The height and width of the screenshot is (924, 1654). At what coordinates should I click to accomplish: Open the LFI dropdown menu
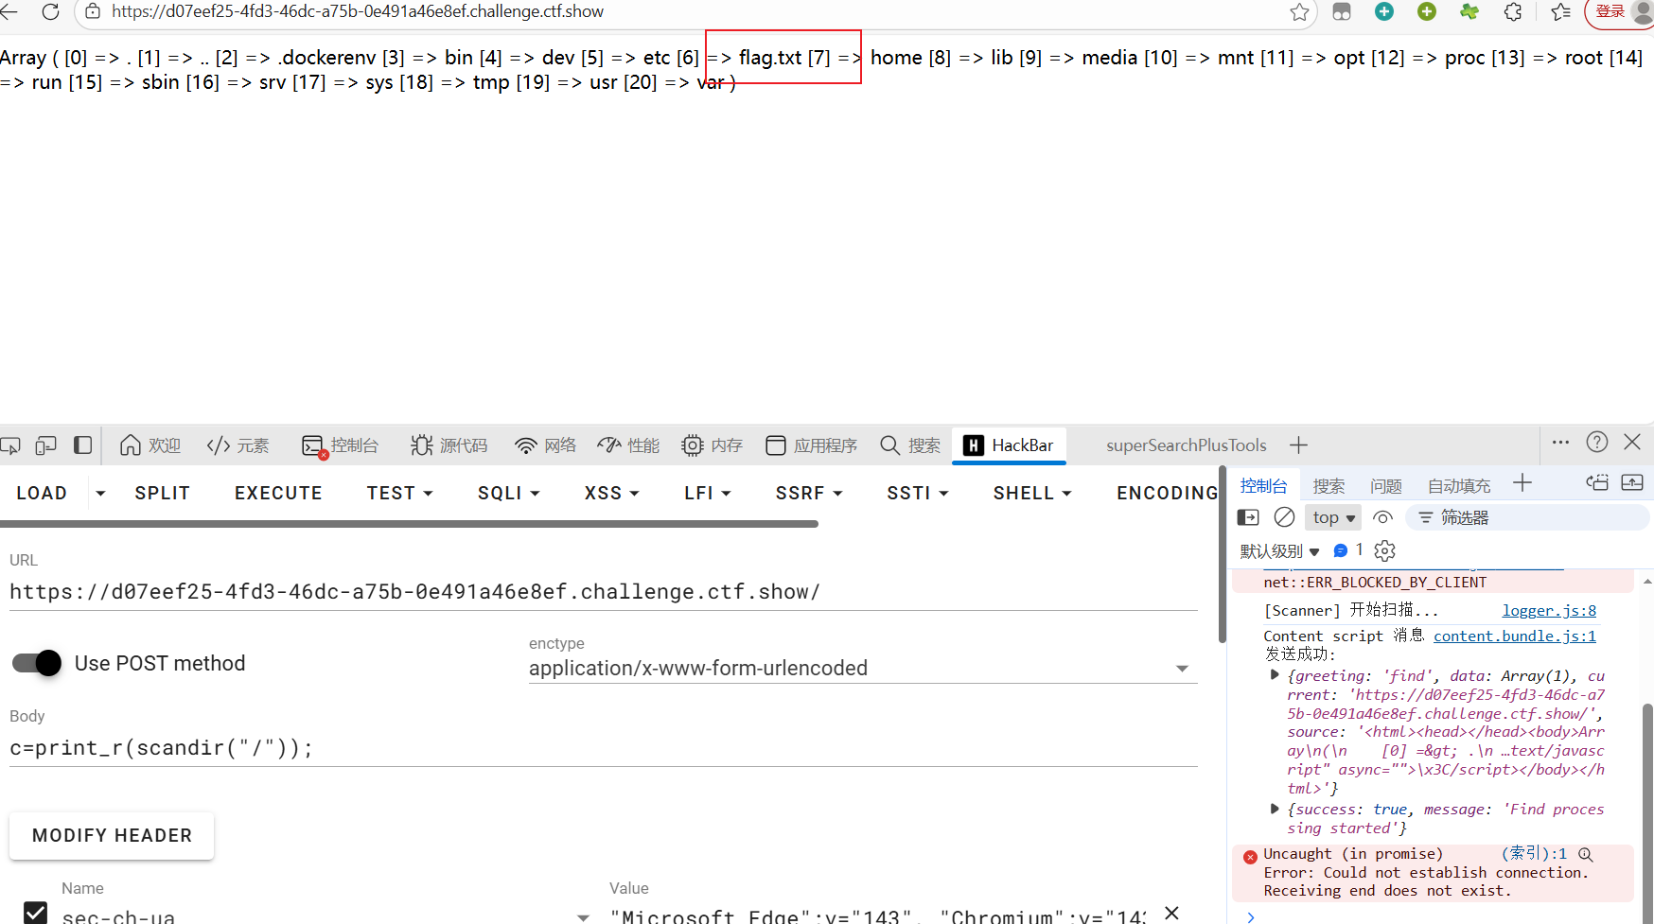pyautogui.click(x=708, y=493)
